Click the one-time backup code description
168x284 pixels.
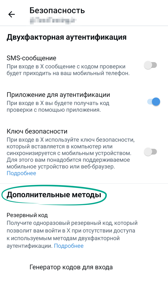(72, 231)
